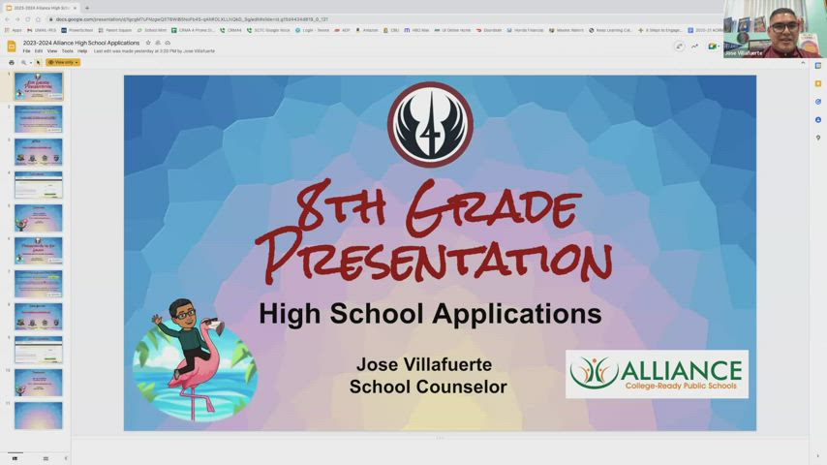Open Keep notes in the side panel
Image resolution: width=827 pixels, height=465 pixels.
click(818, 83)
